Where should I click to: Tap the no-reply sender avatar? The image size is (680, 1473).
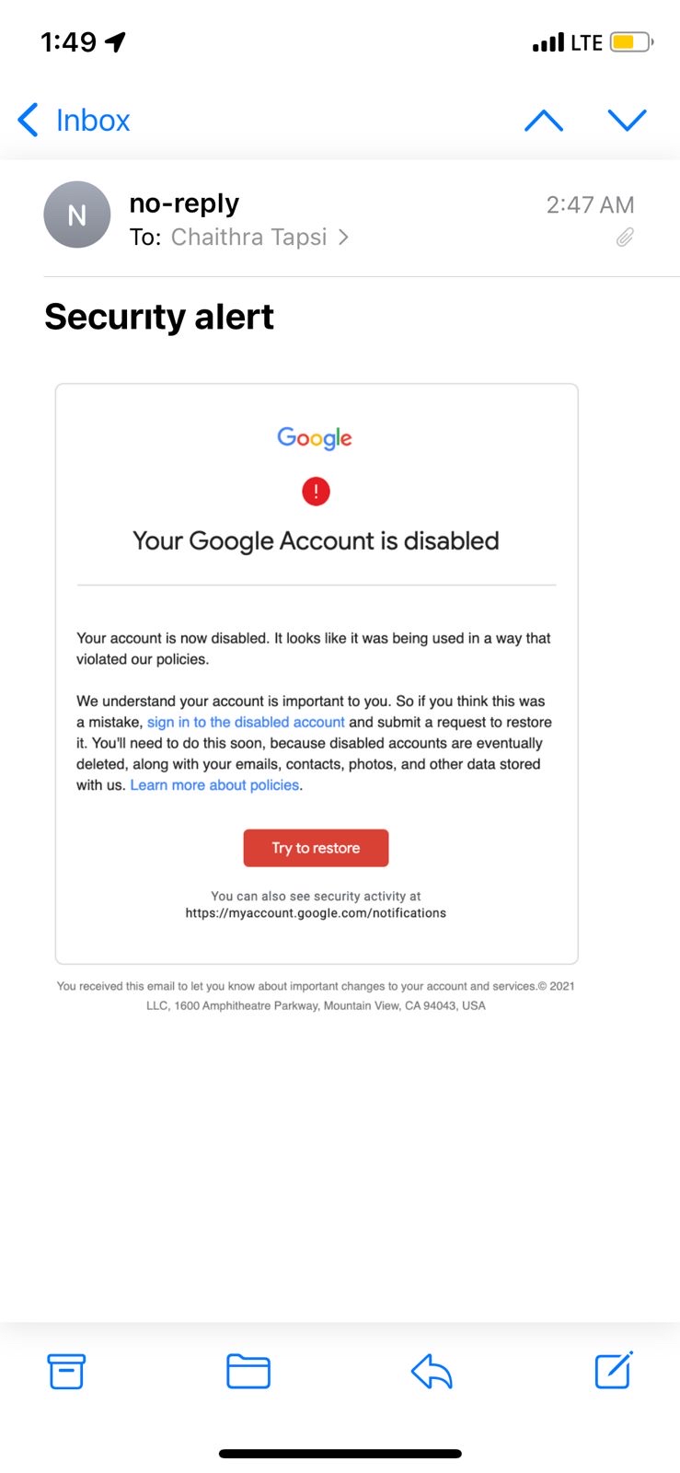coord(77,215)
